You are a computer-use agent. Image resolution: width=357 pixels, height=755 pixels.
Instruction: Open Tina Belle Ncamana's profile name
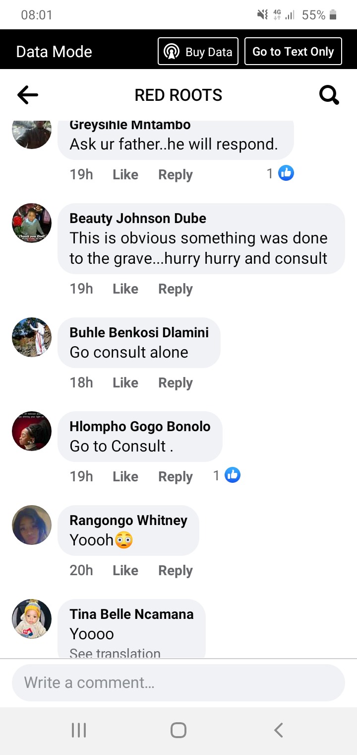131,614
